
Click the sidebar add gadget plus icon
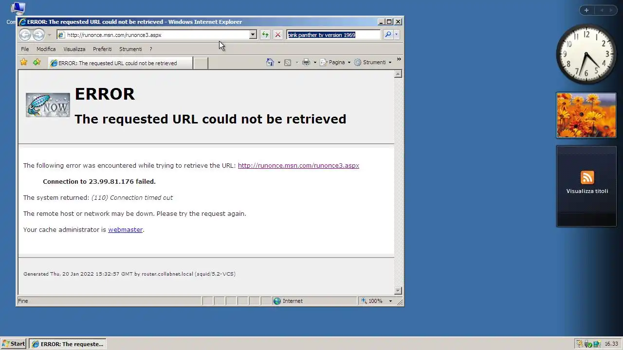[586, 10]
